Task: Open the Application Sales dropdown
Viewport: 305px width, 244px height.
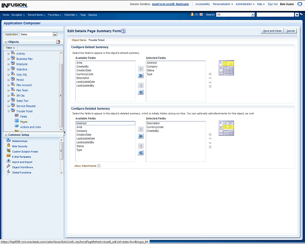Action: pos(55,34)
